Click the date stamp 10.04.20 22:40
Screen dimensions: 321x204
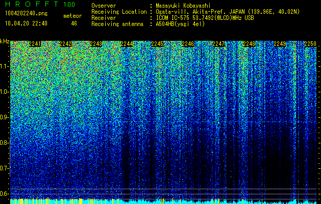coord(26,23)
